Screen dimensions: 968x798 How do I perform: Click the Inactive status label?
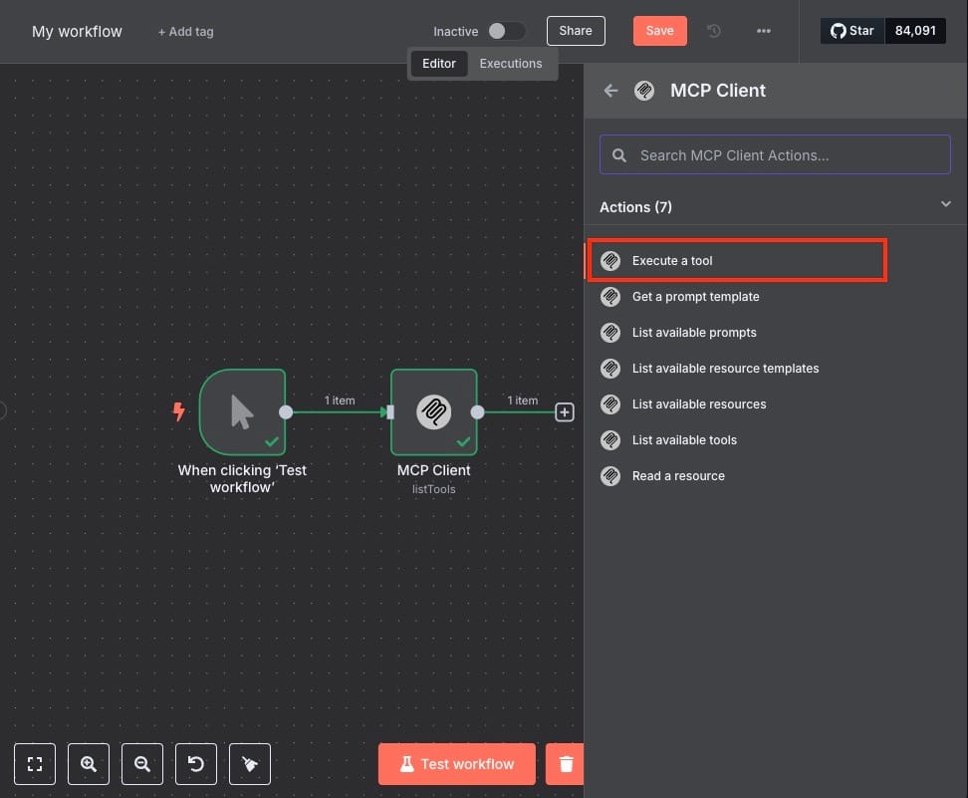click(x=455, y=32)
